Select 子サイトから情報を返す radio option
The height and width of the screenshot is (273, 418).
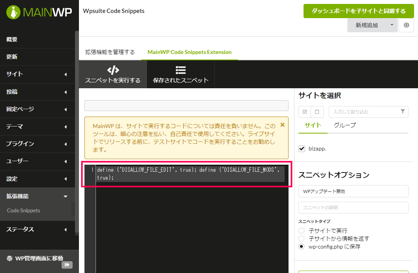(x=301, y=238)
